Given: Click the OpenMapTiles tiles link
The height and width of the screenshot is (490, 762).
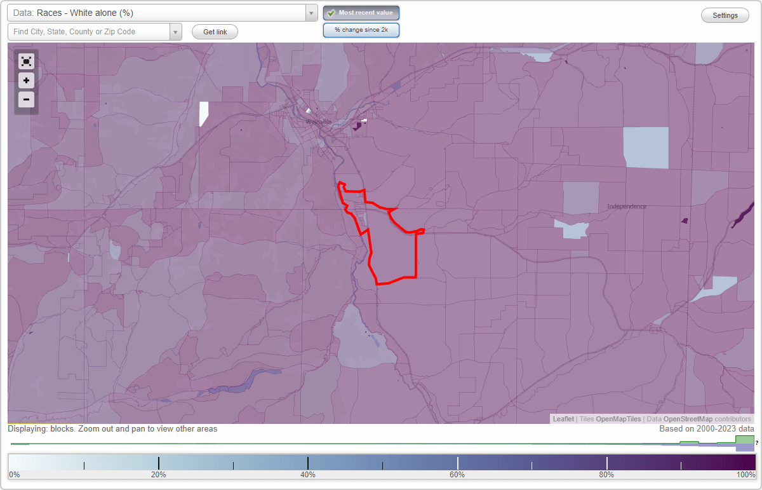Looking at the screenshot, I should coord(619,419).
